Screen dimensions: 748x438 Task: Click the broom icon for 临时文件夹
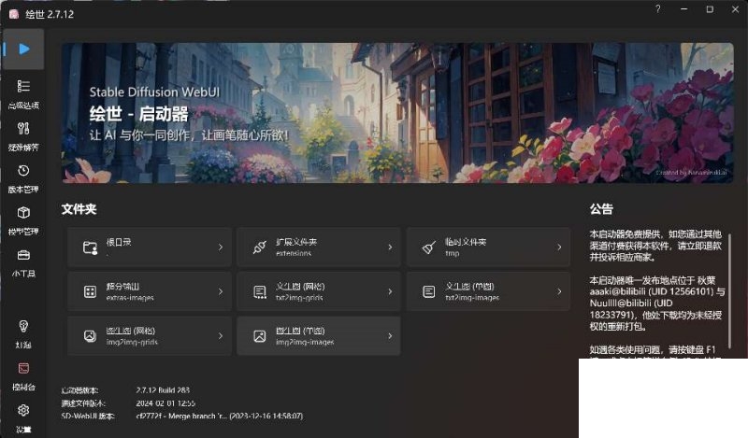(x=429, y=247)
